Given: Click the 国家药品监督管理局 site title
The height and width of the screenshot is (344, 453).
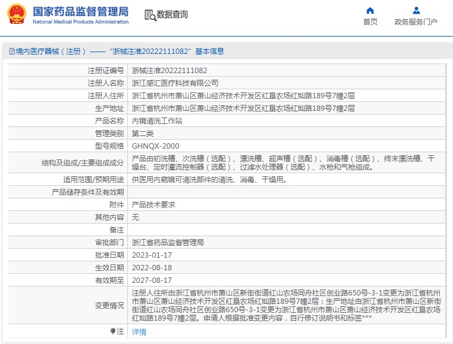Looking at the screenshot, I should [81, 11].
